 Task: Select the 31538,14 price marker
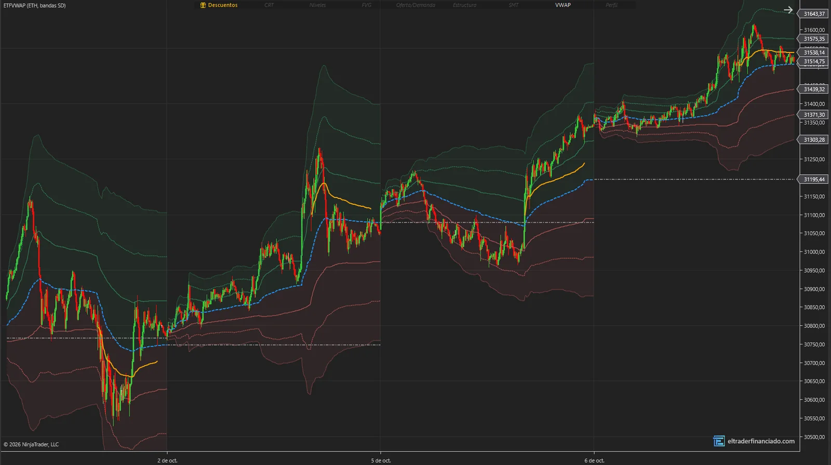point(813,52)
